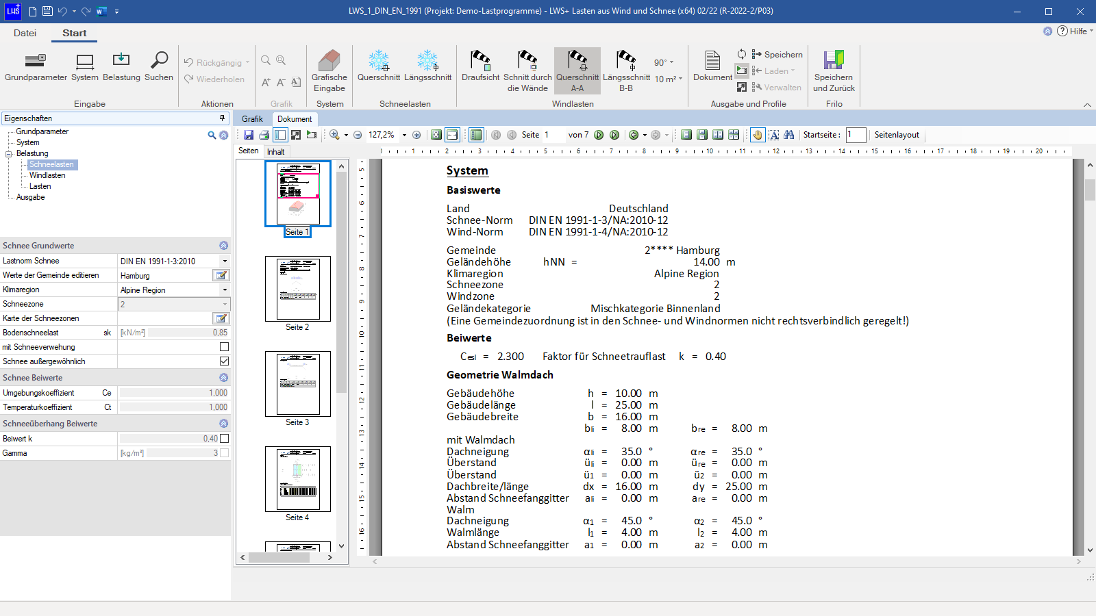Screen dimensions: 1096x616
Task: Open the Dokument output
Action: 712,66
